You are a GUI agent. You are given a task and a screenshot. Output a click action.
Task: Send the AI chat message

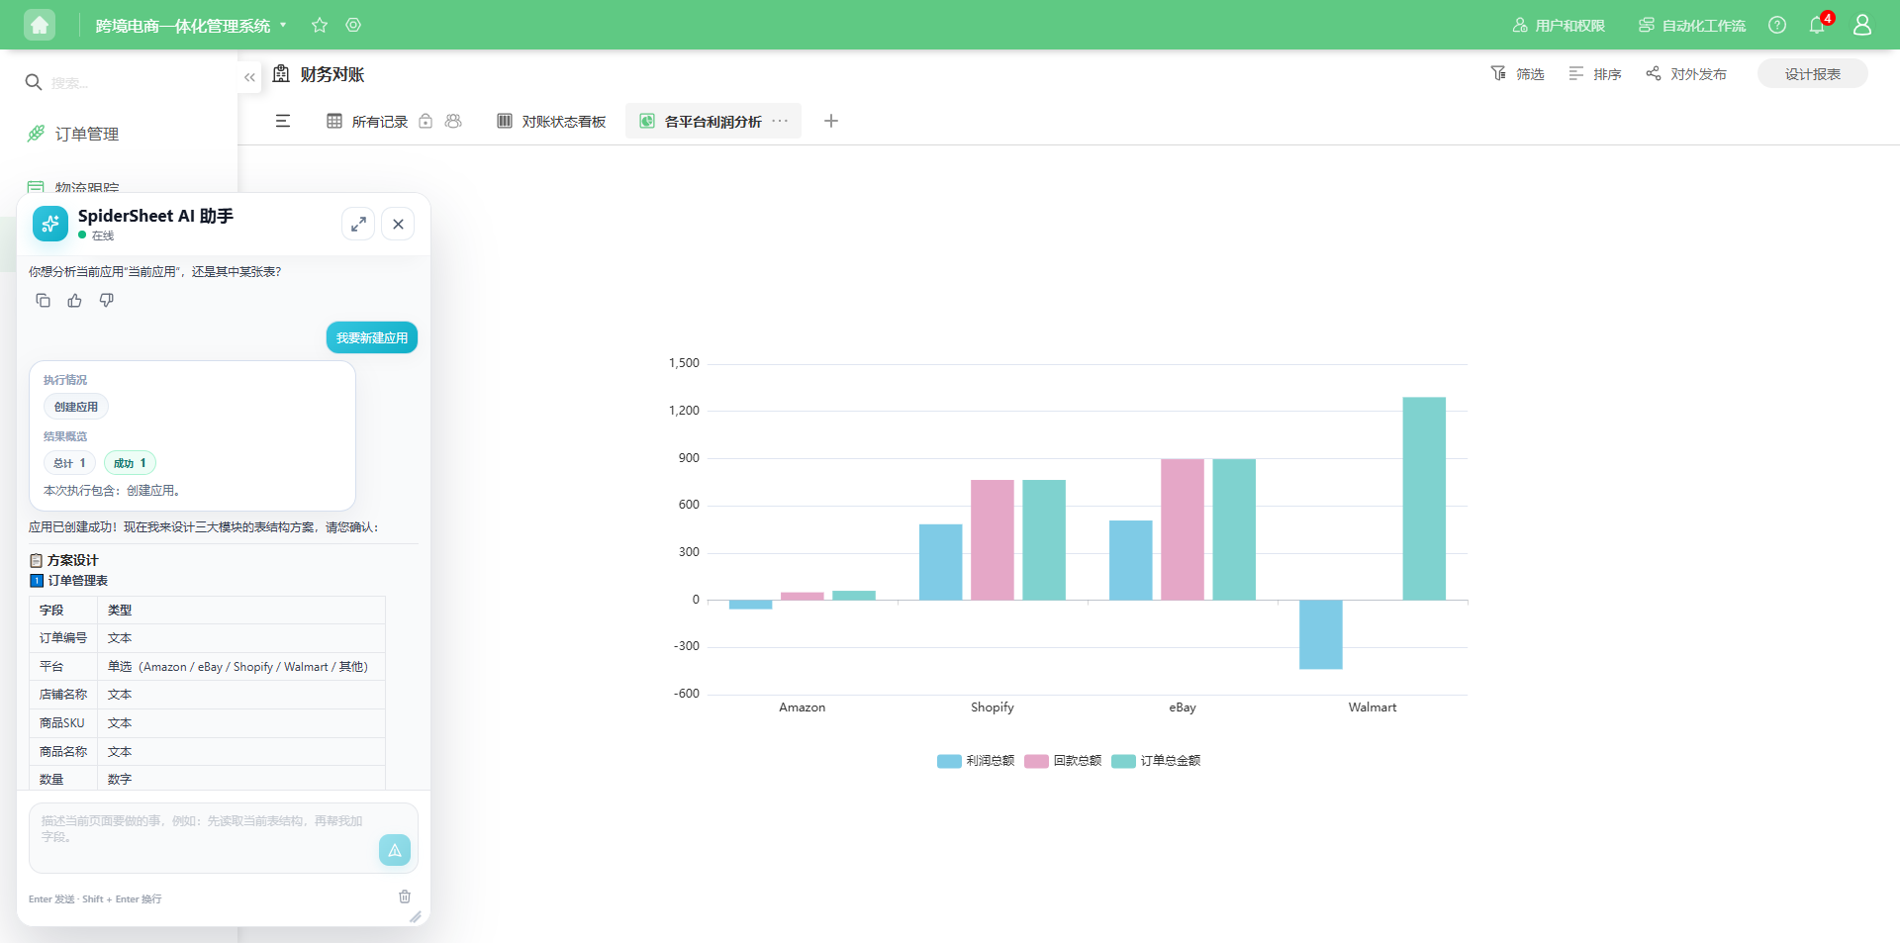395,850
